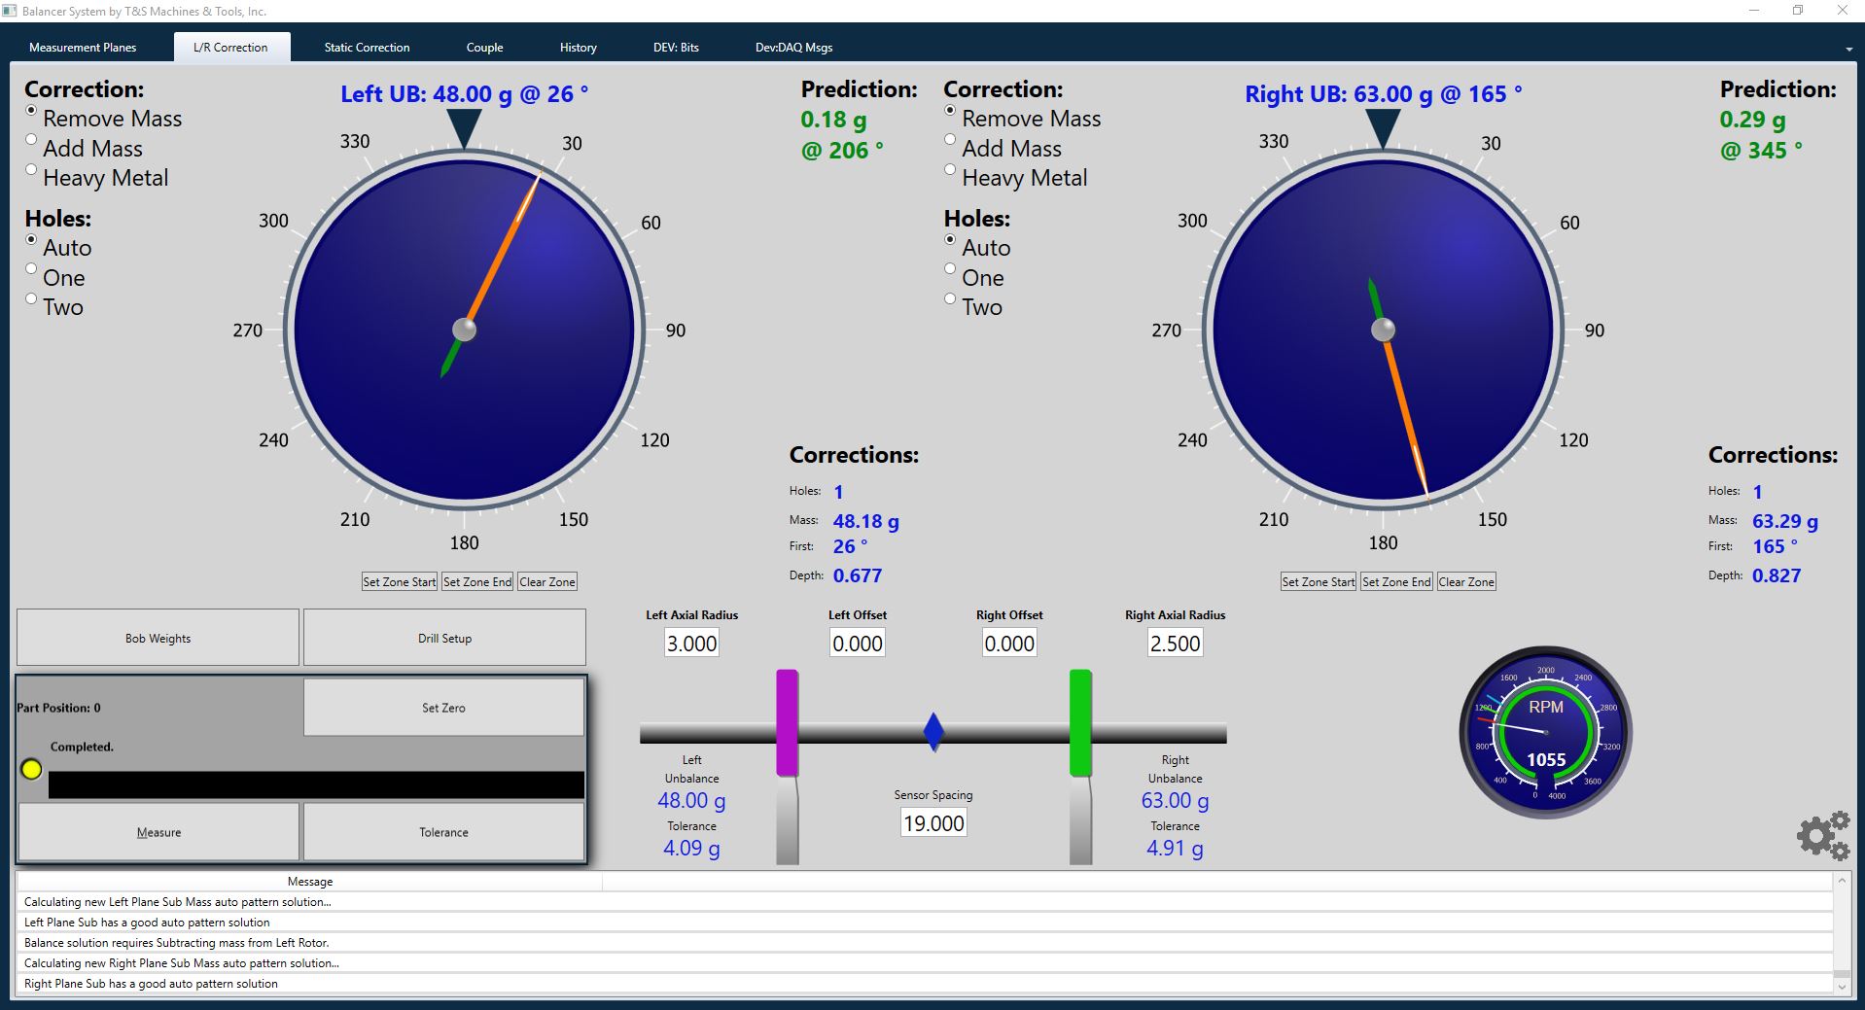
Task: Select the green right plane marker
Action: pos(1080,722)
